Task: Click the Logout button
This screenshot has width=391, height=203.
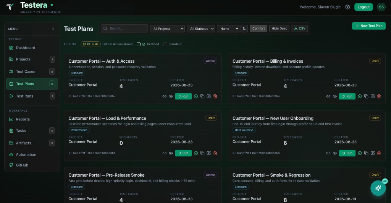Action: coord(364,7)
